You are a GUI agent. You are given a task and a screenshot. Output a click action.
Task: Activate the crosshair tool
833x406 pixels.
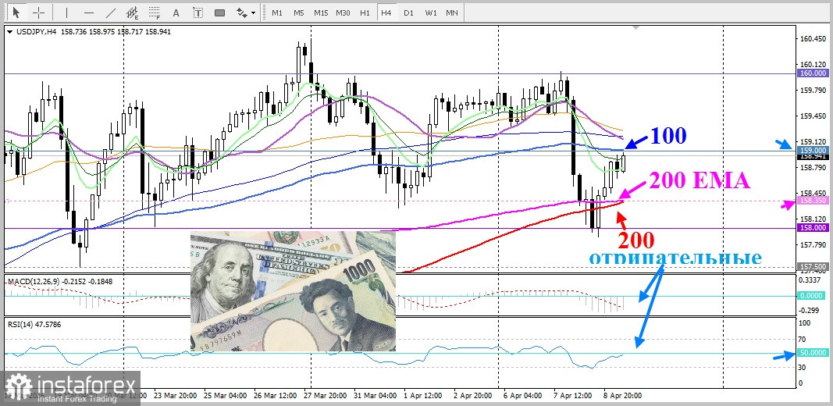point(39,12)
